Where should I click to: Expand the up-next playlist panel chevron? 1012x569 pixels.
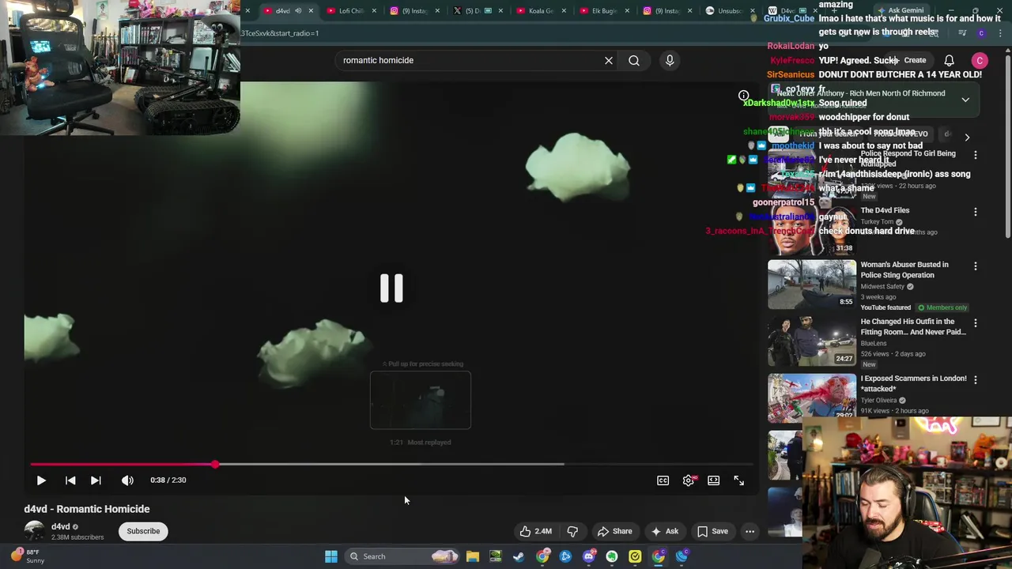965,100
